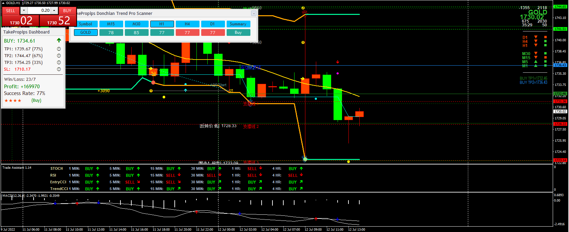Image resolution: width=569 pixels, height=232 pixels.
Task: Click the green 77 cell under H1
Action: pyautogui.click(x=162, y=32)
